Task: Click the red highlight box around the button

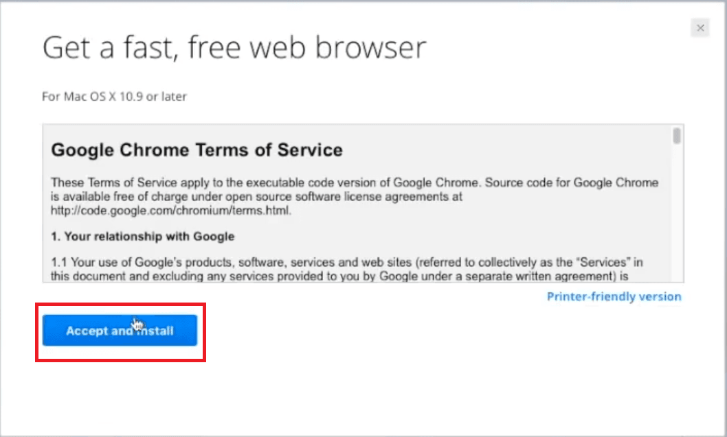Action: [120, 304]
